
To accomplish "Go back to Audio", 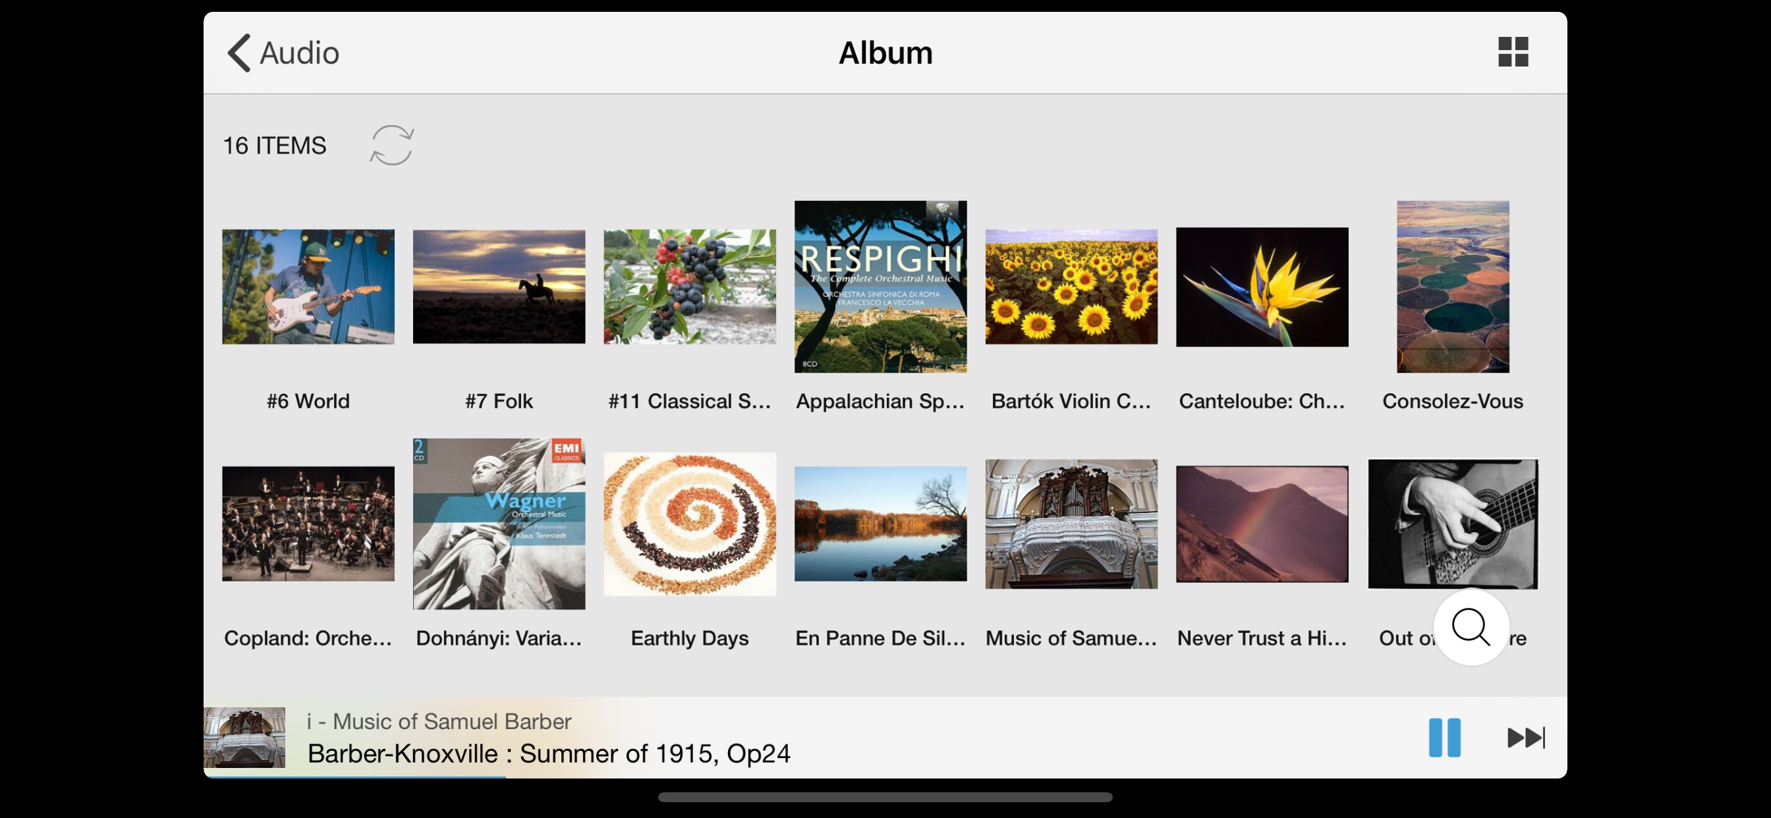I will pos(283,53).
